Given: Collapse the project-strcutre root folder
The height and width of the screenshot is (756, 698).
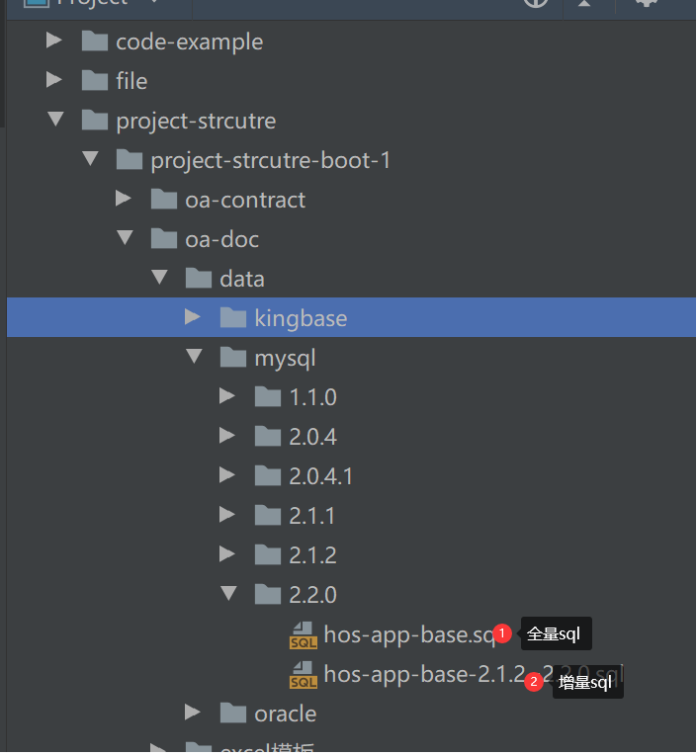Looking at the screenshot, I should click(55, 121).
